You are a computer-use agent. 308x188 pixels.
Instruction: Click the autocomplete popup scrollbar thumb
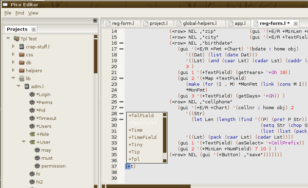165,135
